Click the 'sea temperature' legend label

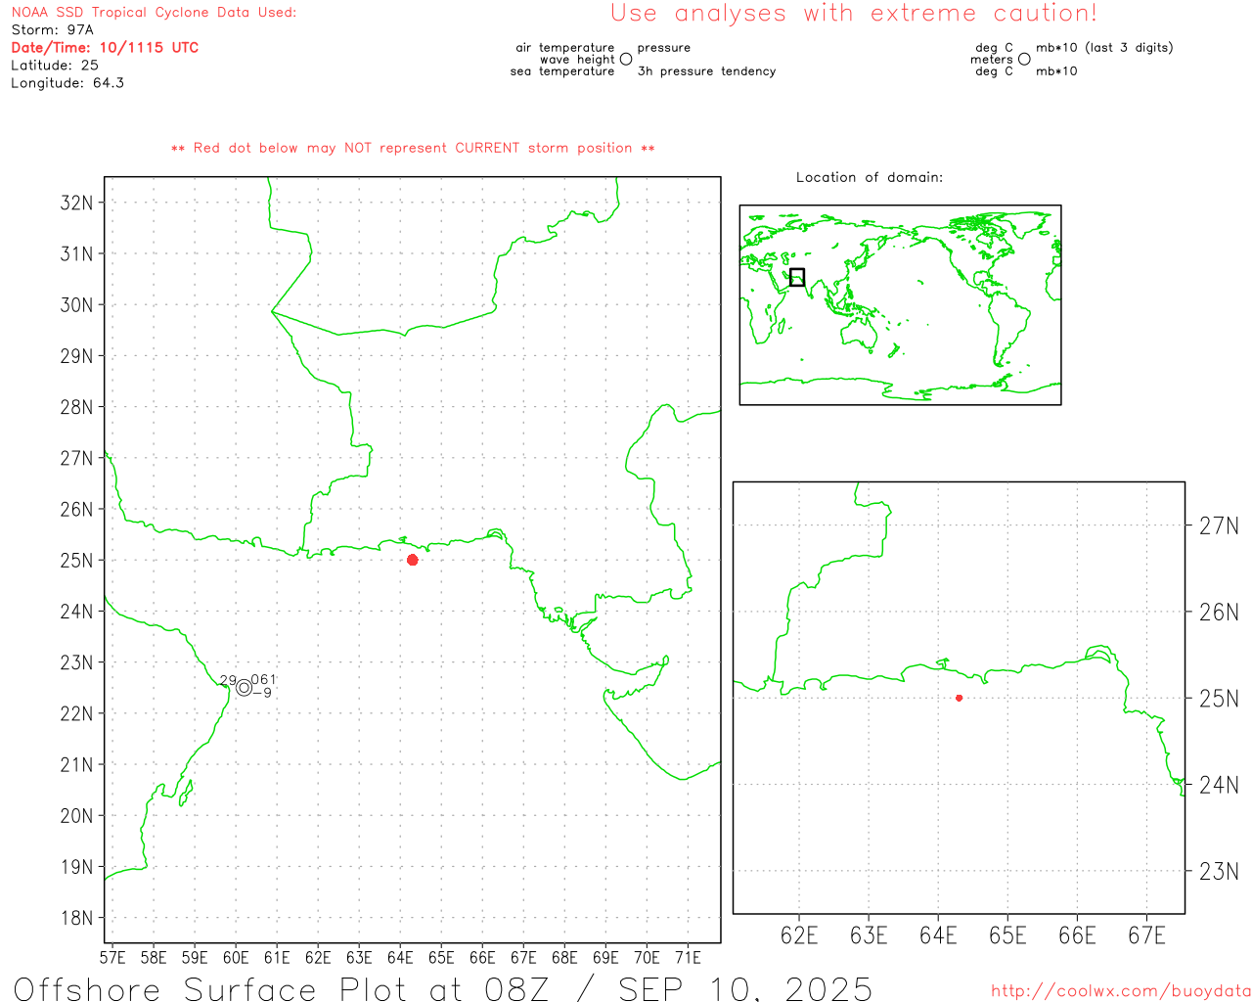click(562, 70)
